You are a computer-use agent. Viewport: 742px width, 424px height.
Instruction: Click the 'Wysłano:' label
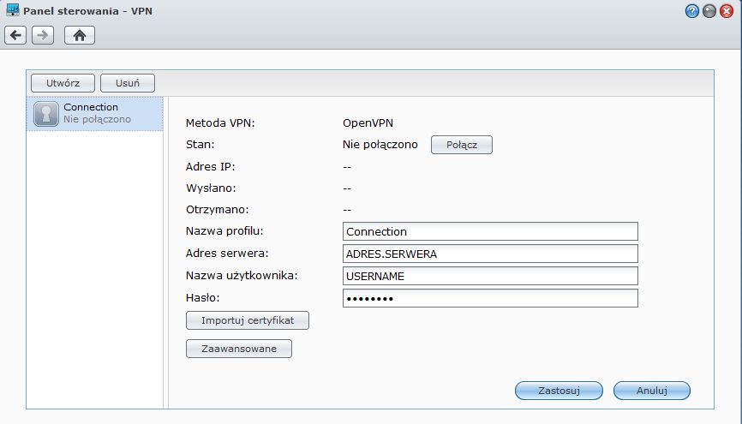pyautogui.click(x=211, y=188)
